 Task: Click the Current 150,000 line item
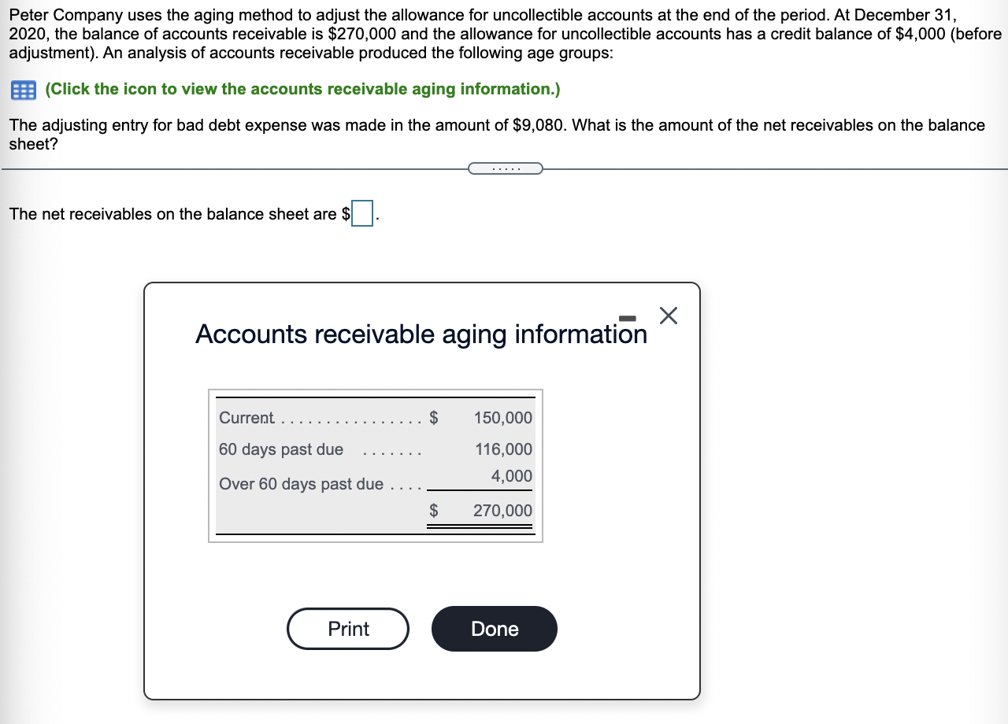tap(376, 418)
